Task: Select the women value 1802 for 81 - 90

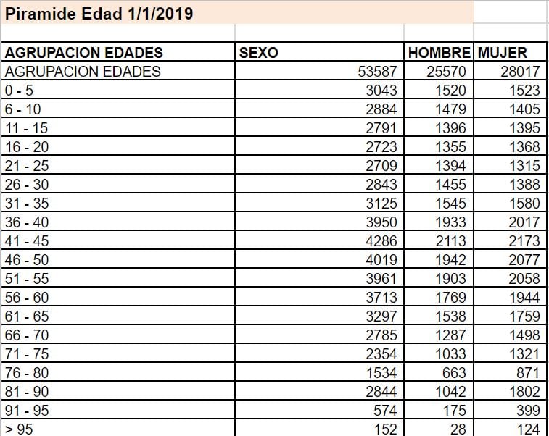Action: [524, 392]
